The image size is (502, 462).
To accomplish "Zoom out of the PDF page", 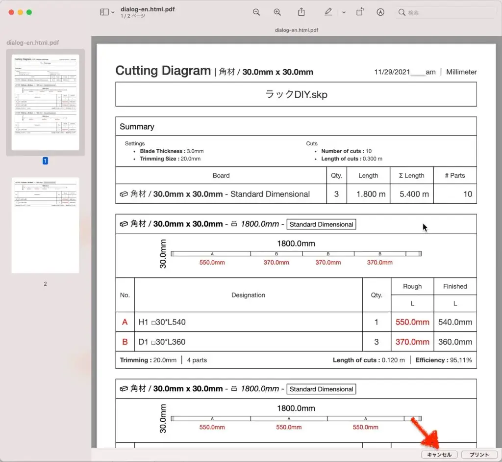I will [256, 12].
